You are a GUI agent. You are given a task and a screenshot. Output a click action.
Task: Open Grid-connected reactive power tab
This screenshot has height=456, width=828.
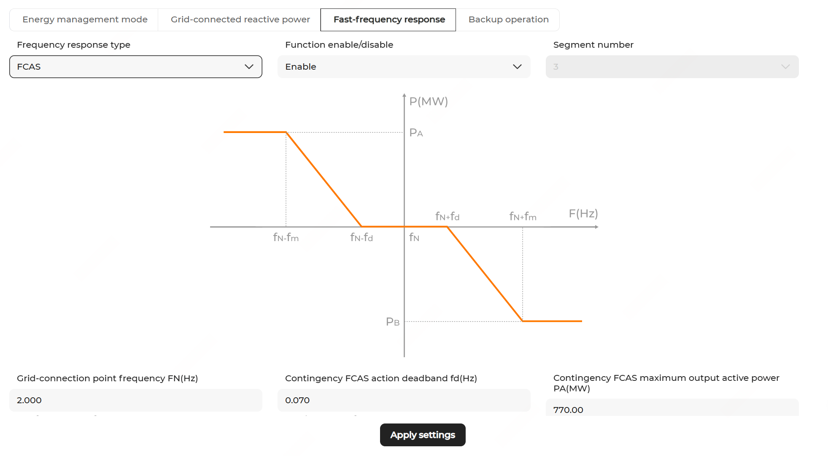pos(240,20)
